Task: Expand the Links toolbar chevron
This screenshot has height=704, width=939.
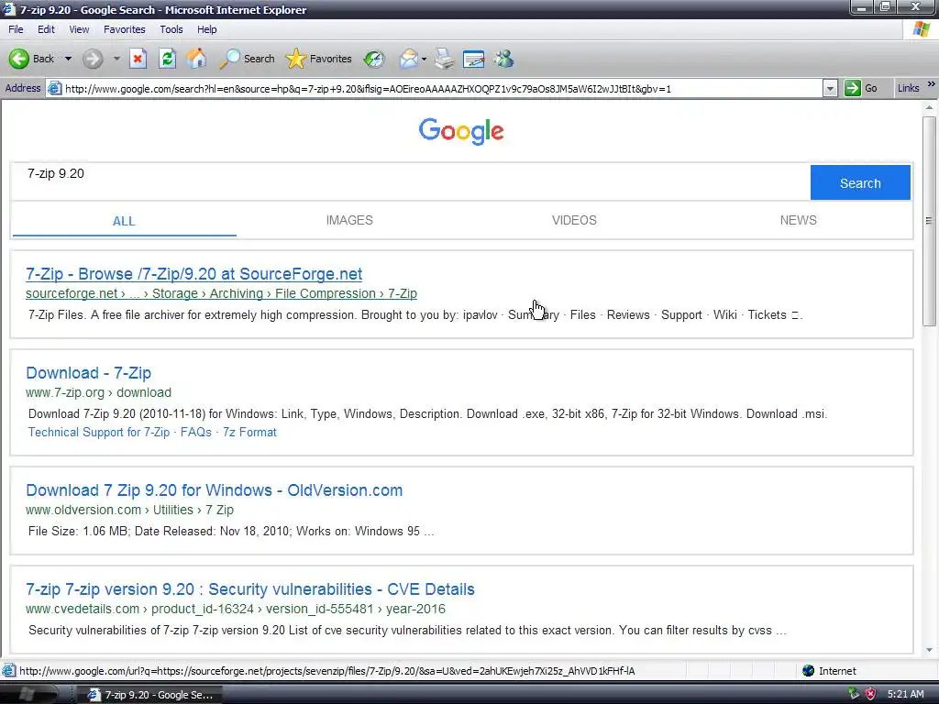Action: point(932,85)
